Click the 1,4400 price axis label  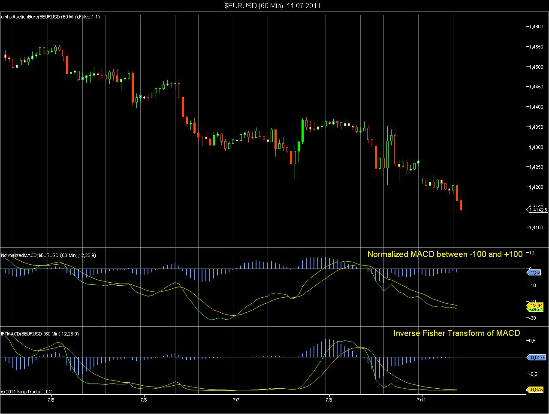pyautogui.click(x=536, y=107)
